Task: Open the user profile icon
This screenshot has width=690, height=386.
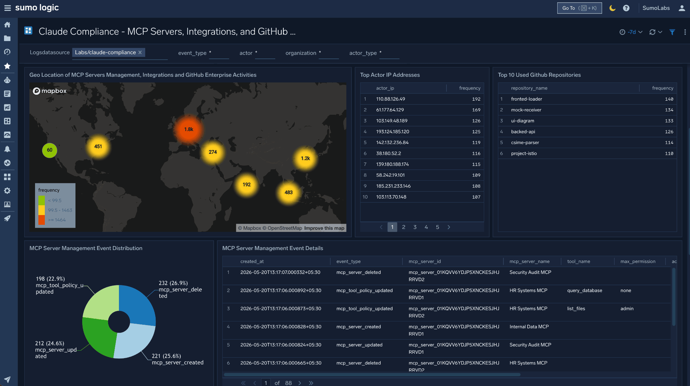Action: tap(682, 8)
